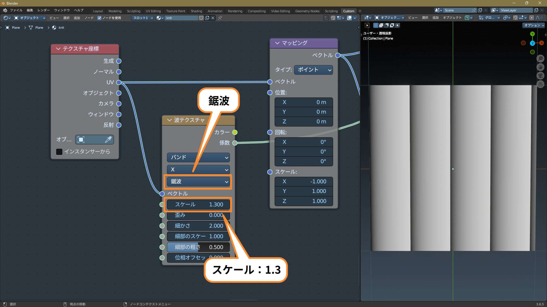
Task: Toggle camera view icon in viewport
Action: (x=540, y=76)
